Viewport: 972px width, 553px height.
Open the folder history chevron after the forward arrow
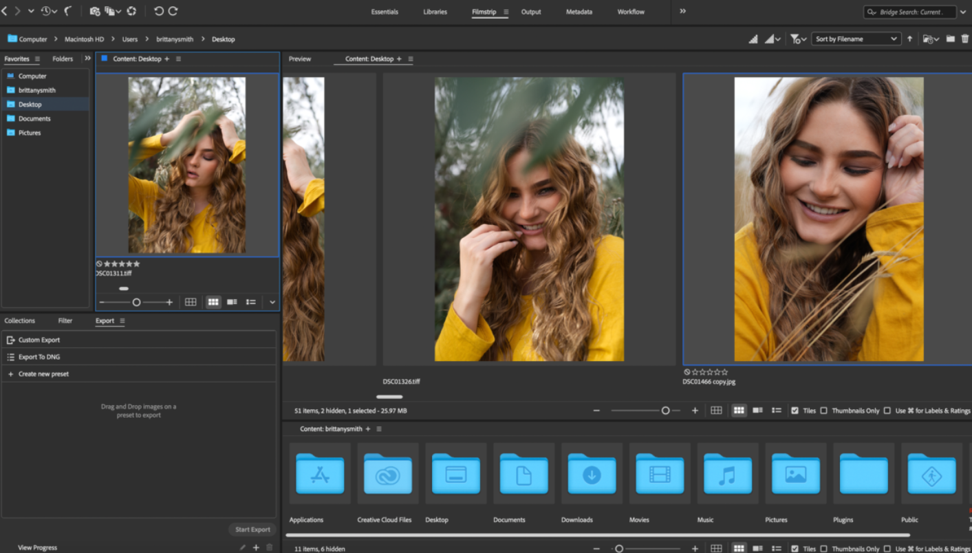[x=31, y=11]
